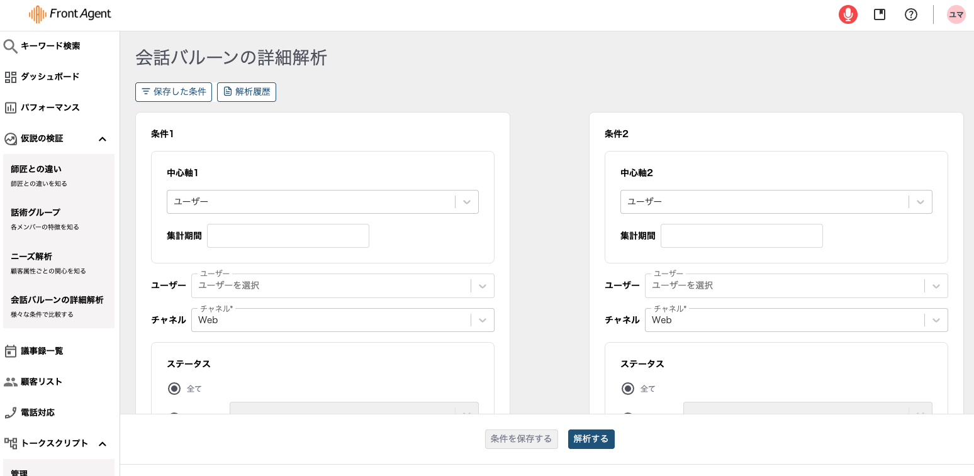Screen dimensions: 974x476
Task: Select 全て status radio in 条件2
Action: click(628, 389)
